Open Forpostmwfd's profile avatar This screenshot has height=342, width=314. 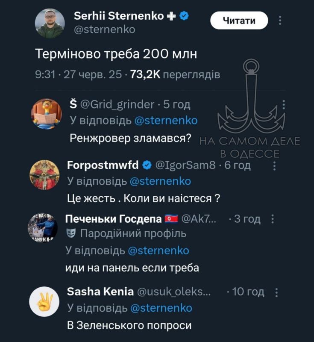(x=44, y=174)
